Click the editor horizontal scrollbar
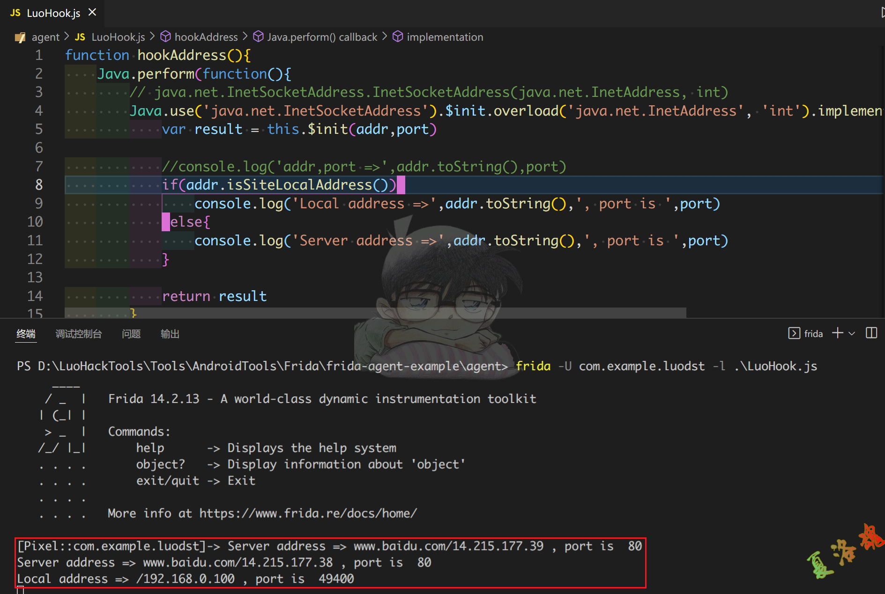Viewport: 885px width, 594px height. (x=375, y=312)
